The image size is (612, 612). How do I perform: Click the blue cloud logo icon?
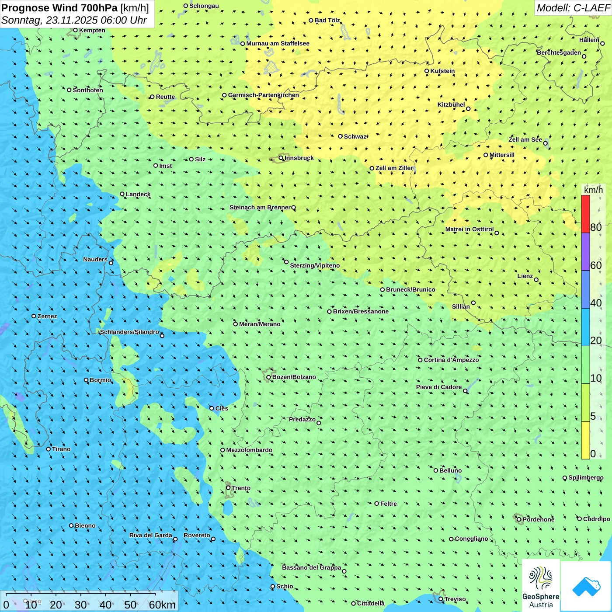[x=586, y=586]
